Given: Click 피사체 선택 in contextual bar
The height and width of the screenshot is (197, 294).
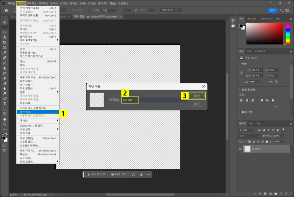Looking at the screenshot, I should click(x=97, y=174).
